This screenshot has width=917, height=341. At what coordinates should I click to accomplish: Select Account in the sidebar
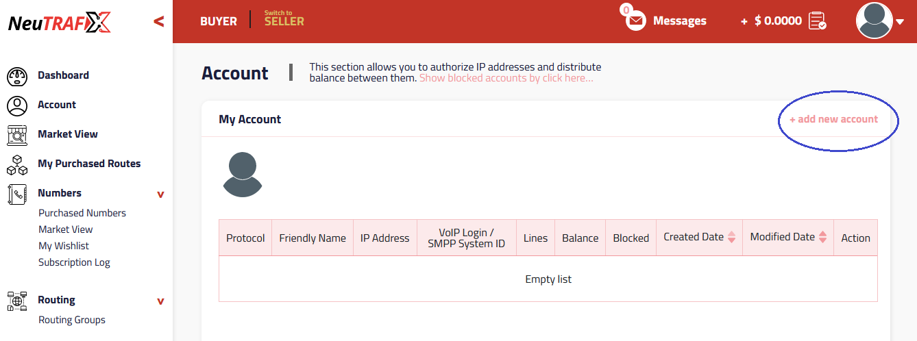(57, 105)
